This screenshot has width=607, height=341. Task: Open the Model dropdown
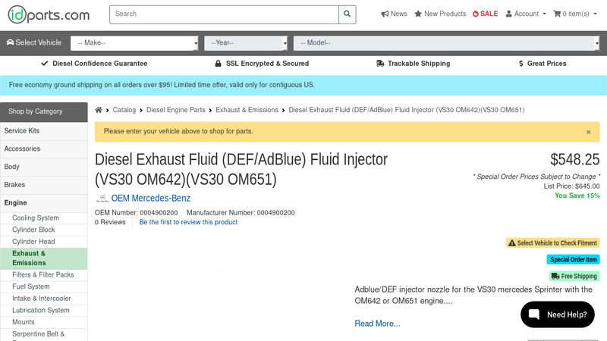click(446, 43)
